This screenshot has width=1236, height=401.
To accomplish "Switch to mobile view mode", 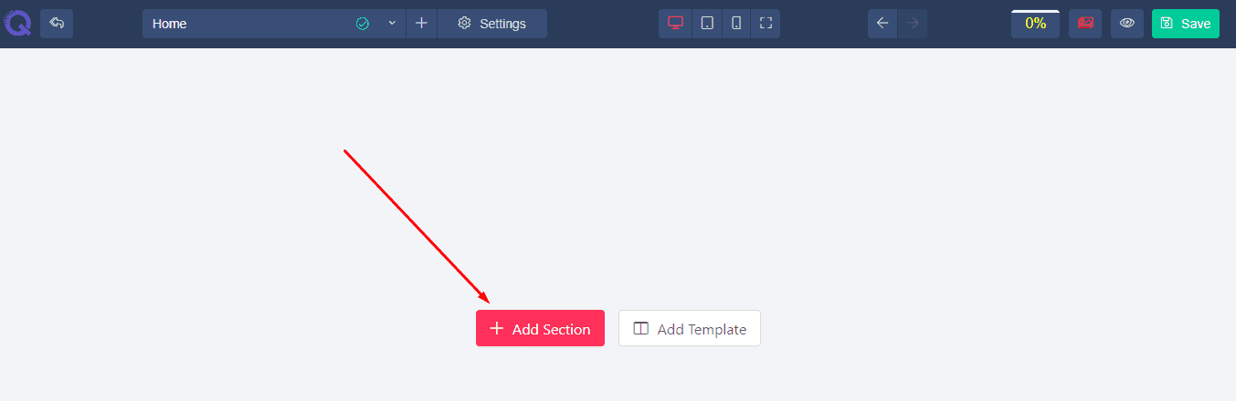I will click(x=735, y=24).
